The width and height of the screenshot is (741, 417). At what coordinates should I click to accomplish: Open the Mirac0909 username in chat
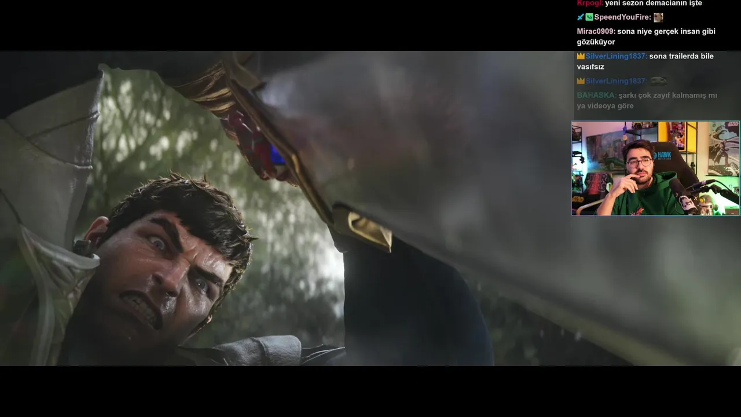point(596,31)
